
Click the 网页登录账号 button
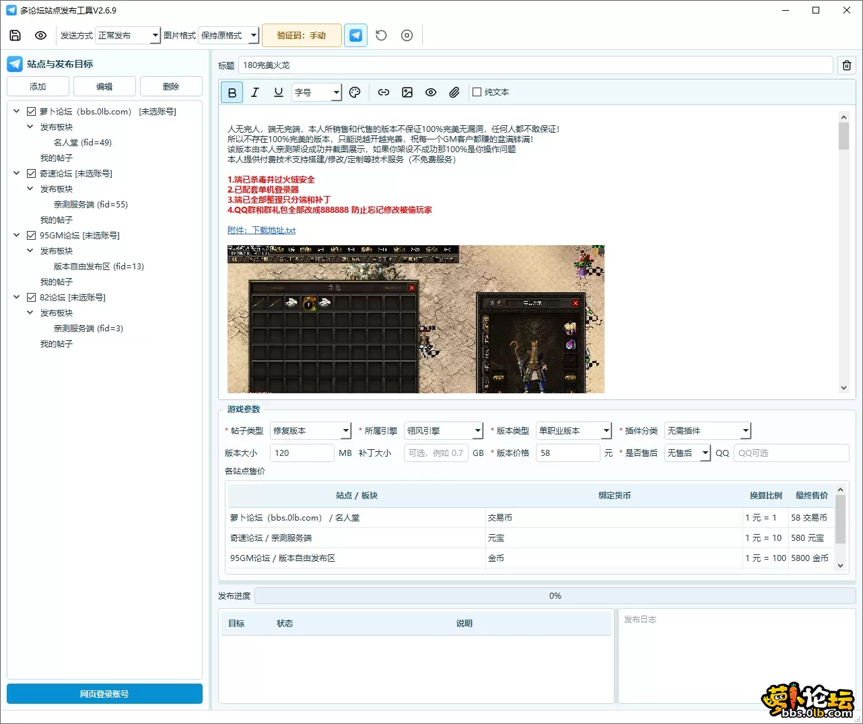point(104,694)
